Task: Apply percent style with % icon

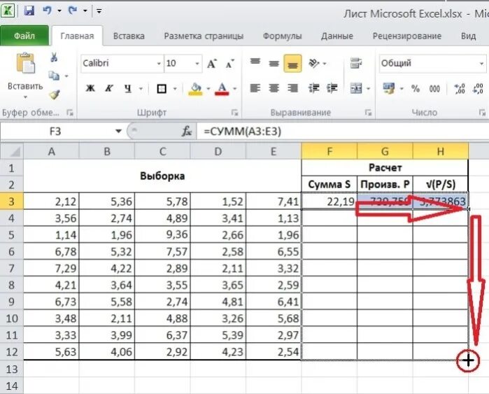Action: click(x=416, y=89)
